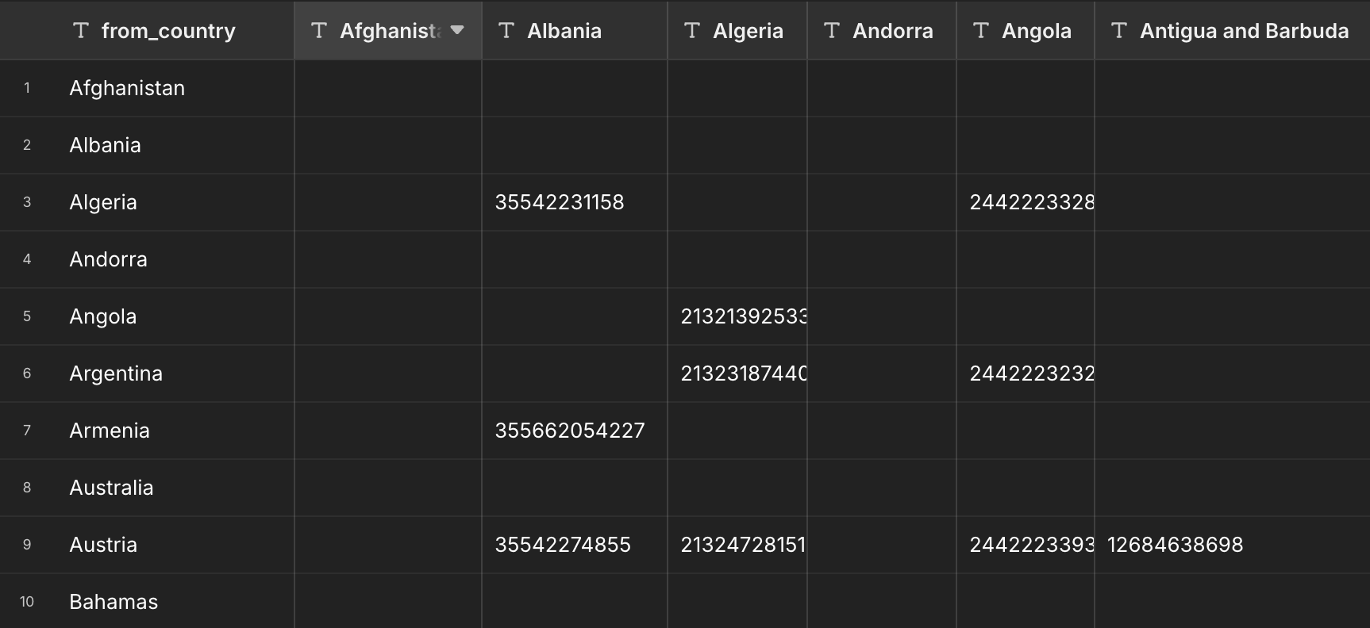Click the text type icon beside Albania header
The width and height of the screenshot is (1370, 628).
tap(506, 31)
